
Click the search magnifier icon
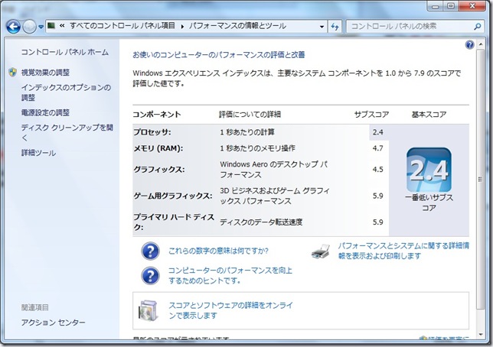[477, 27]
